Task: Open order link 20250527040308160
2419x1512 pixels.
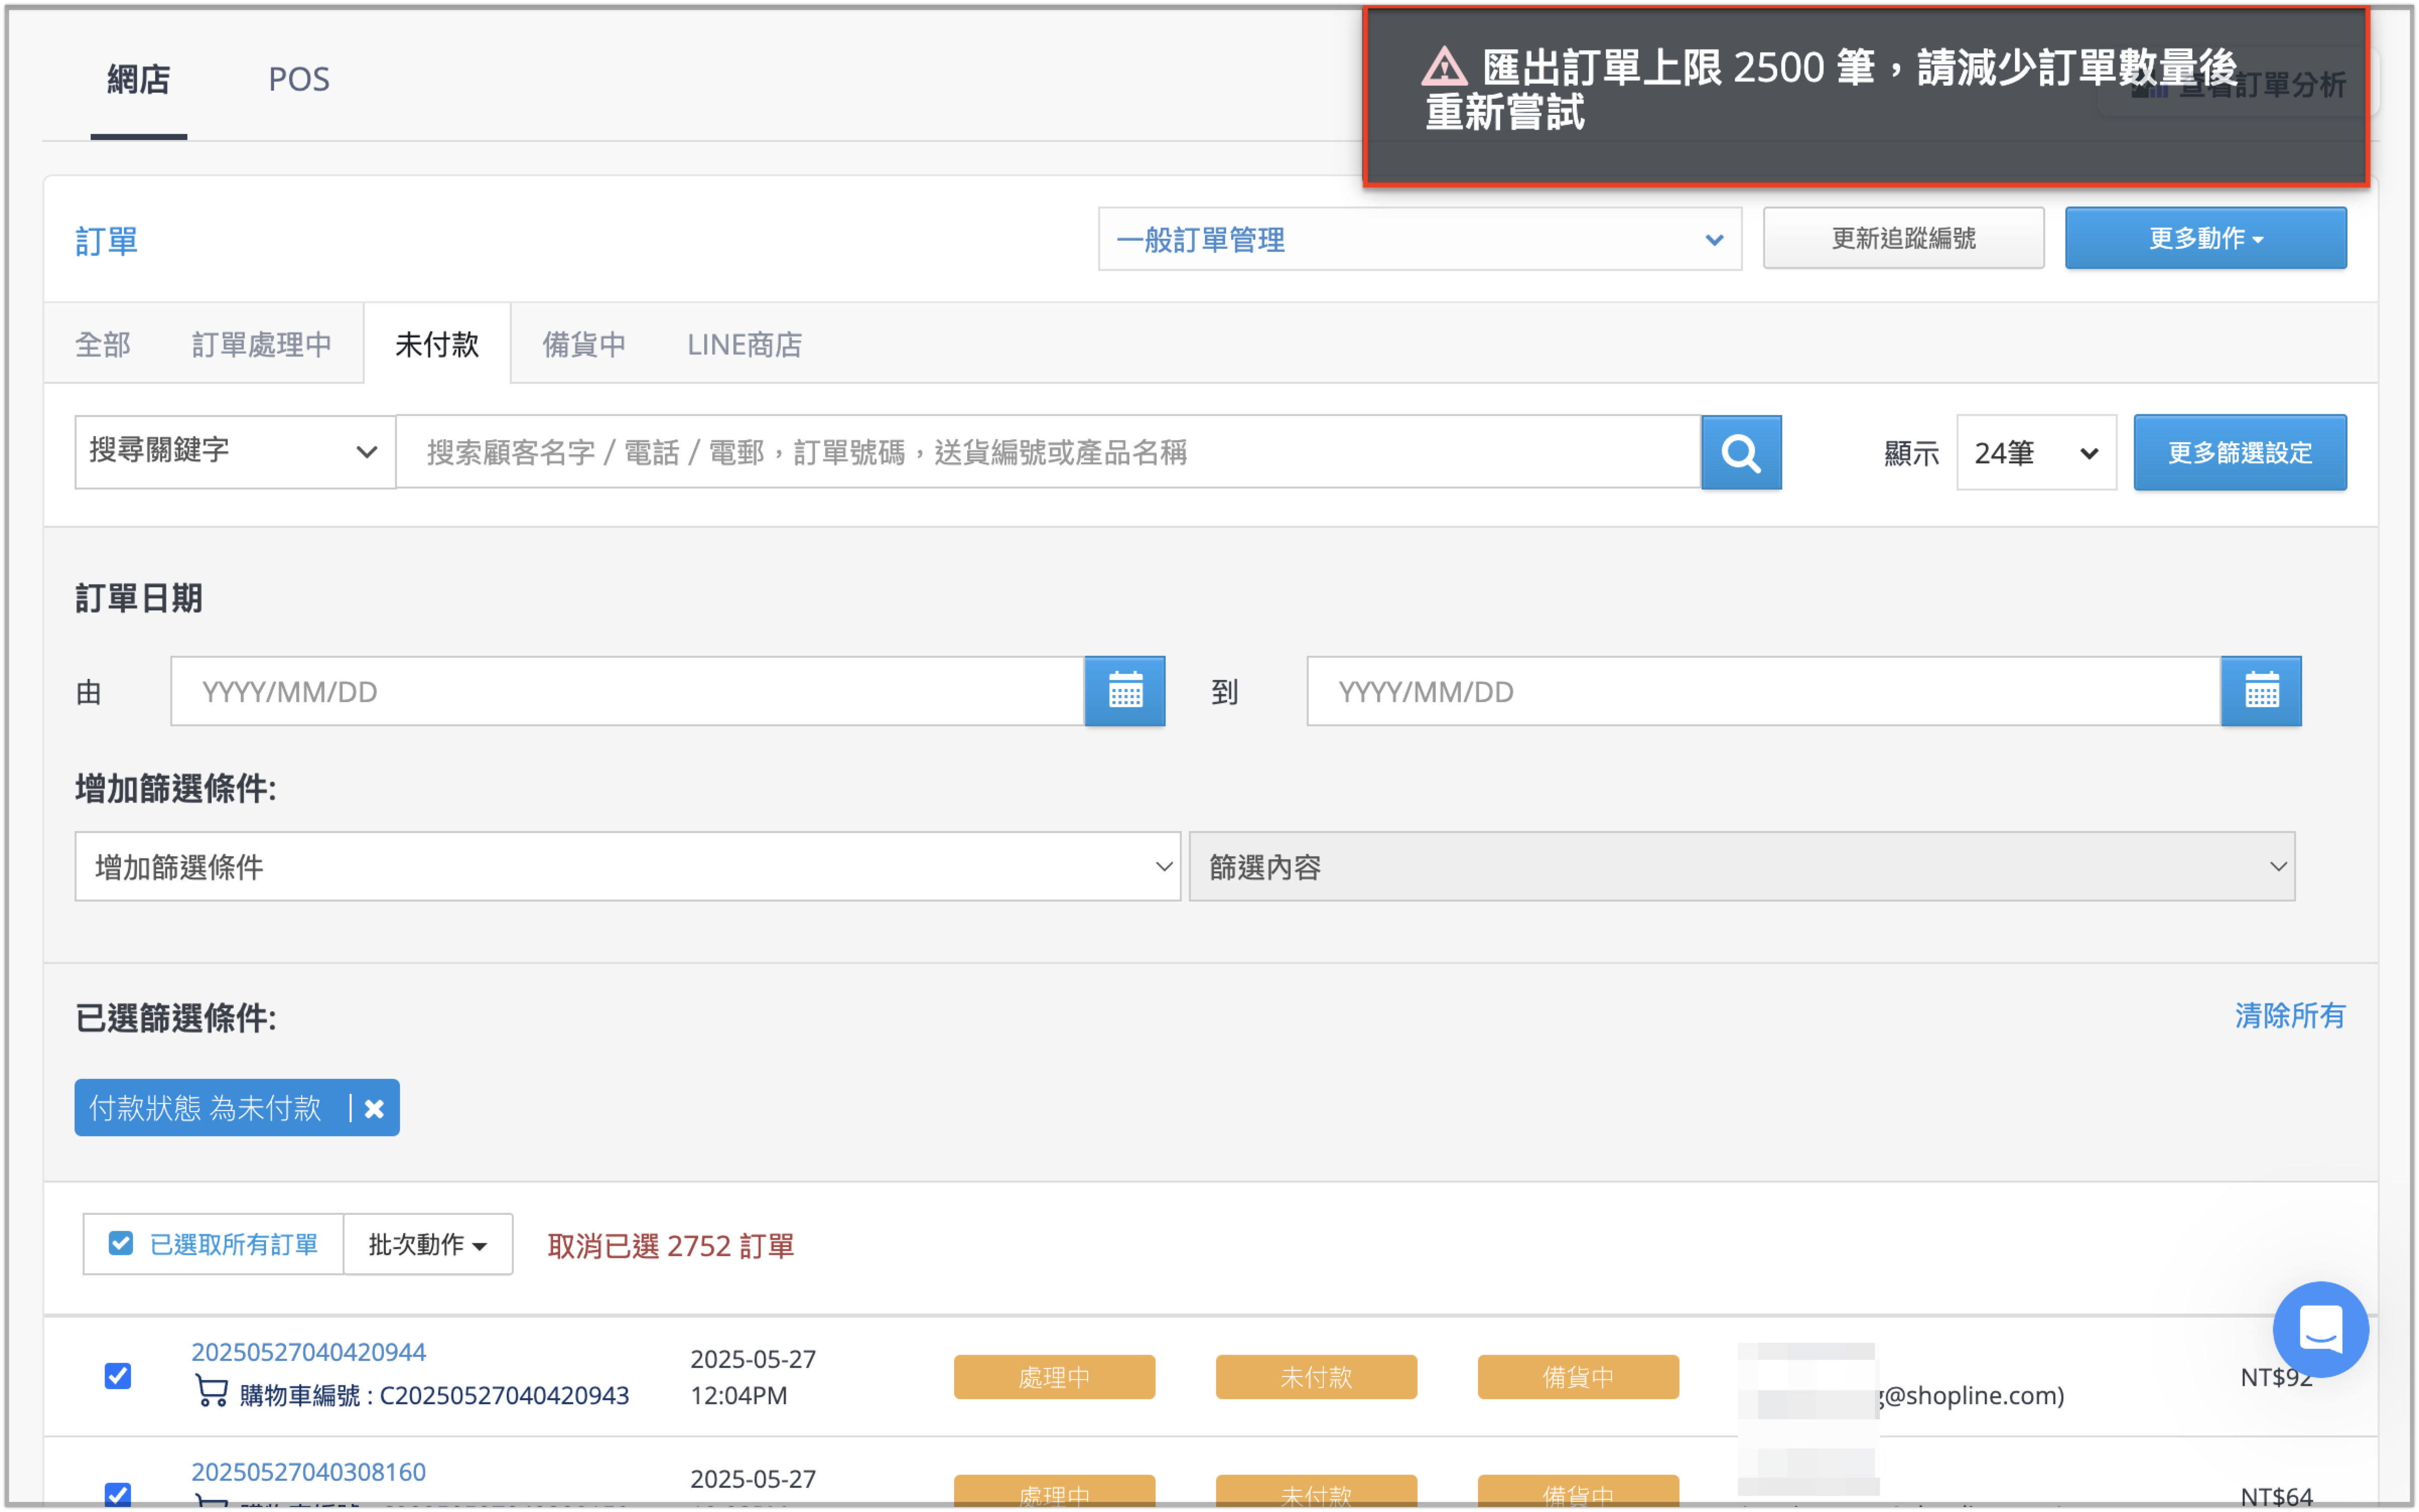Action: (308, 1471)
